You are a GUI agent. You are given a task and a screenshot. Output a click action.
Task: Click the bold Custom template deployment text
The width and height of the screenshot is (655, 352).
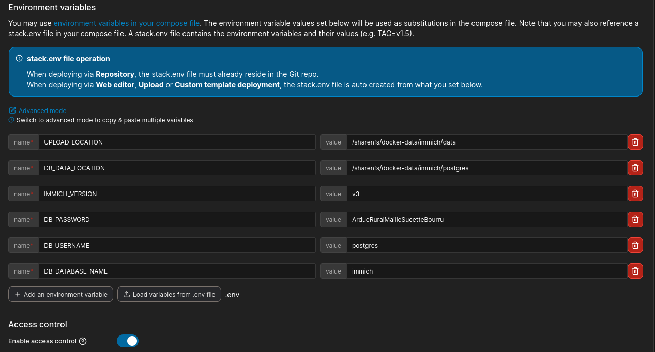click(x=227, y=85)
